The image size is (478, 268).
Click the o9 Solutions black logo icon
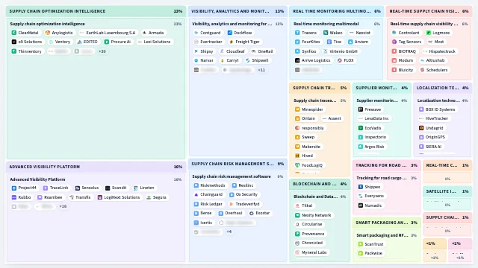click(14, 42)
